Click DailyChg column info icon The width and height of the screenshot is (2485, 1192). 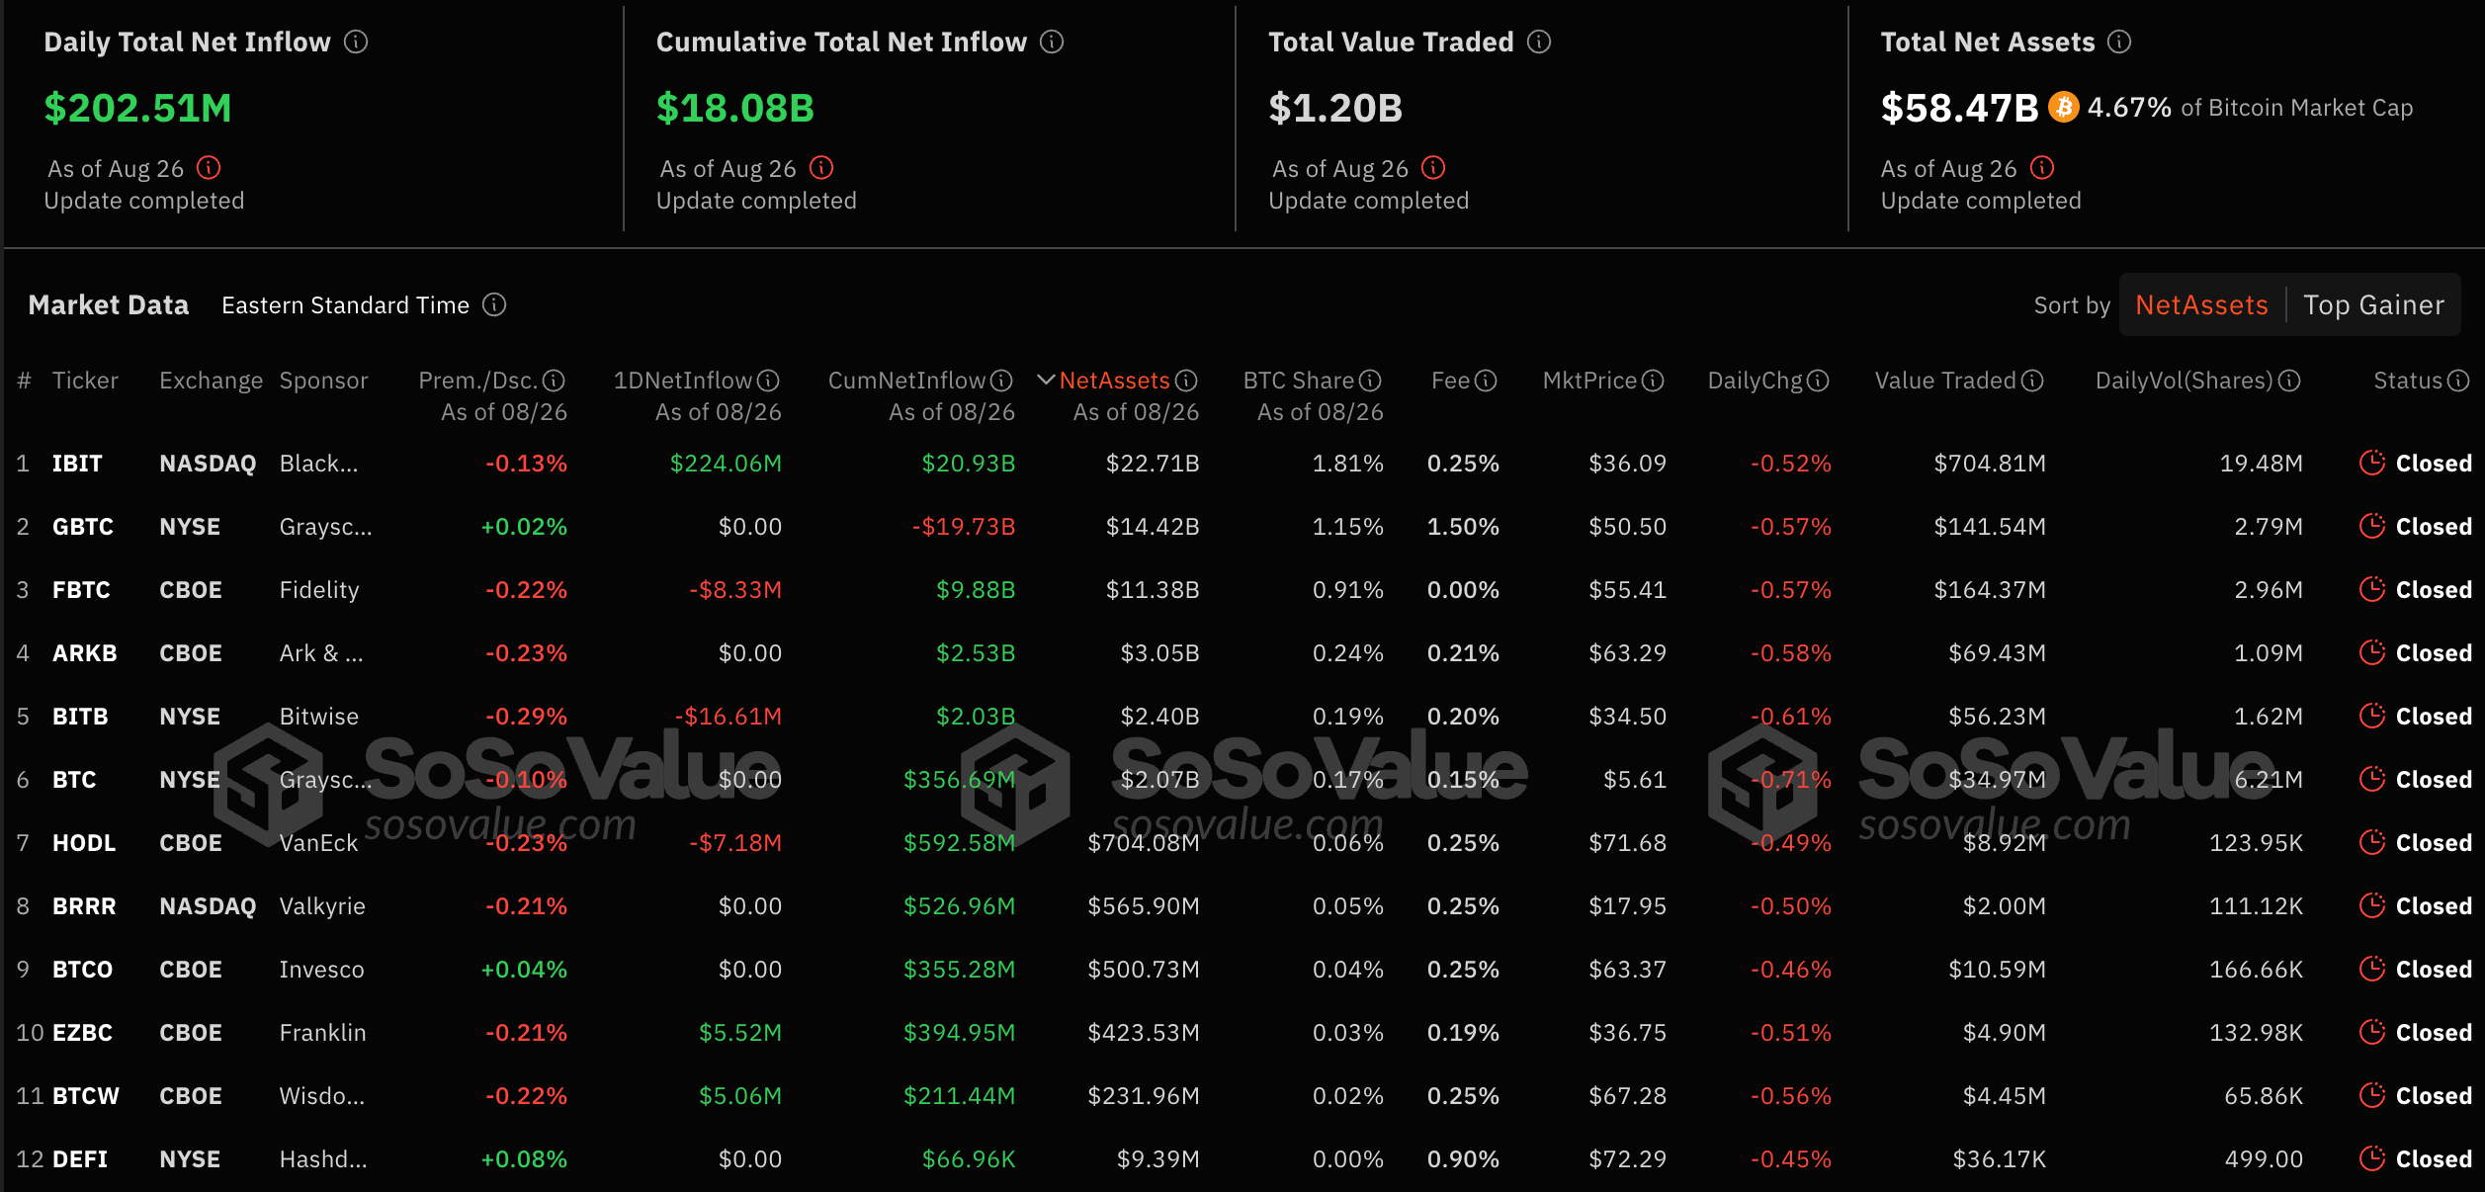click(x=1819, y=381)
